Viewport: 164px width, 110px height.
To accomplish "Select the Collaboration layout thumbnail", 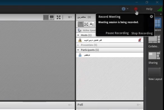I will point(154,39).
